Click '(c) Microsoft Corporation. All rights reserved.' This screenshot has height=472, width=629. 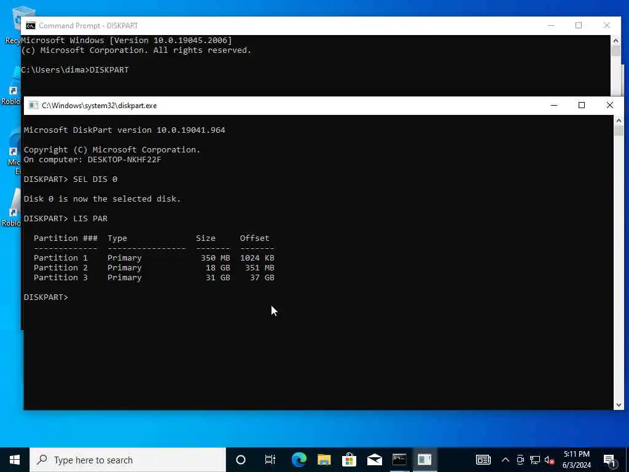click(x=136, y=50)
